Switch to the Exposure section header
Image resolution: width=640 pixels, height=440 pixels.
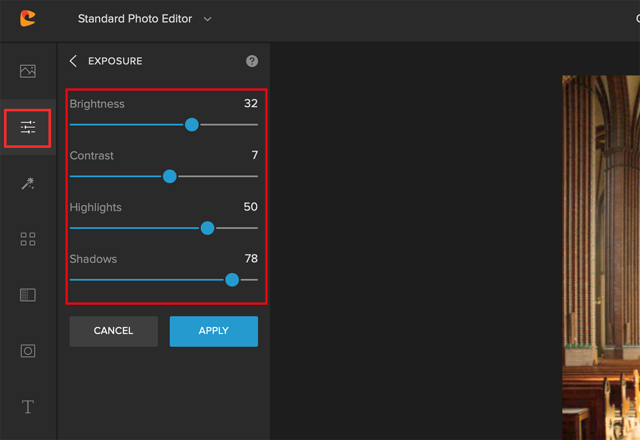tap(115, 60)
